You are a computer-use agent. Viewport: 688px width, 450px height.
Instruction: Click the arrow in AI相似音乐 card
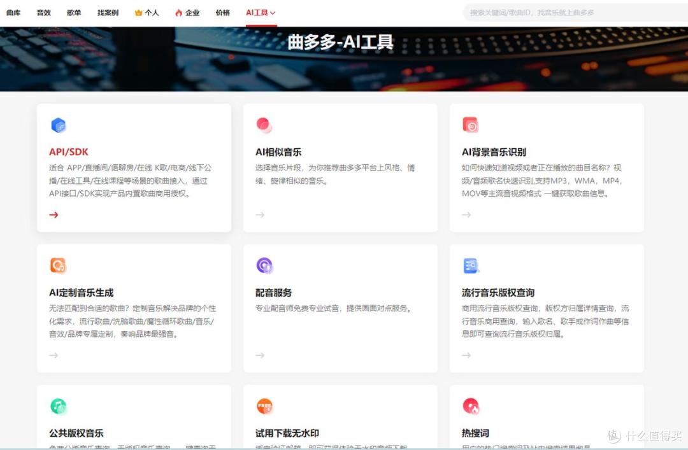260,214
